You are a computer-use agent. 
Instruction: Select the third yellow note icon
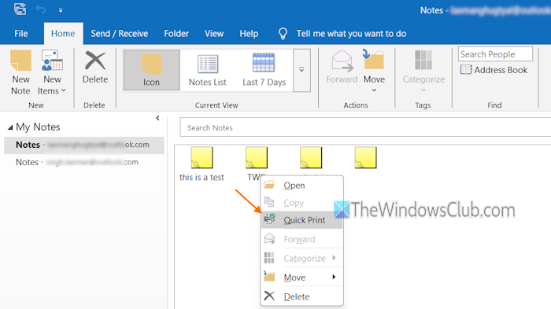click(311, 158)
